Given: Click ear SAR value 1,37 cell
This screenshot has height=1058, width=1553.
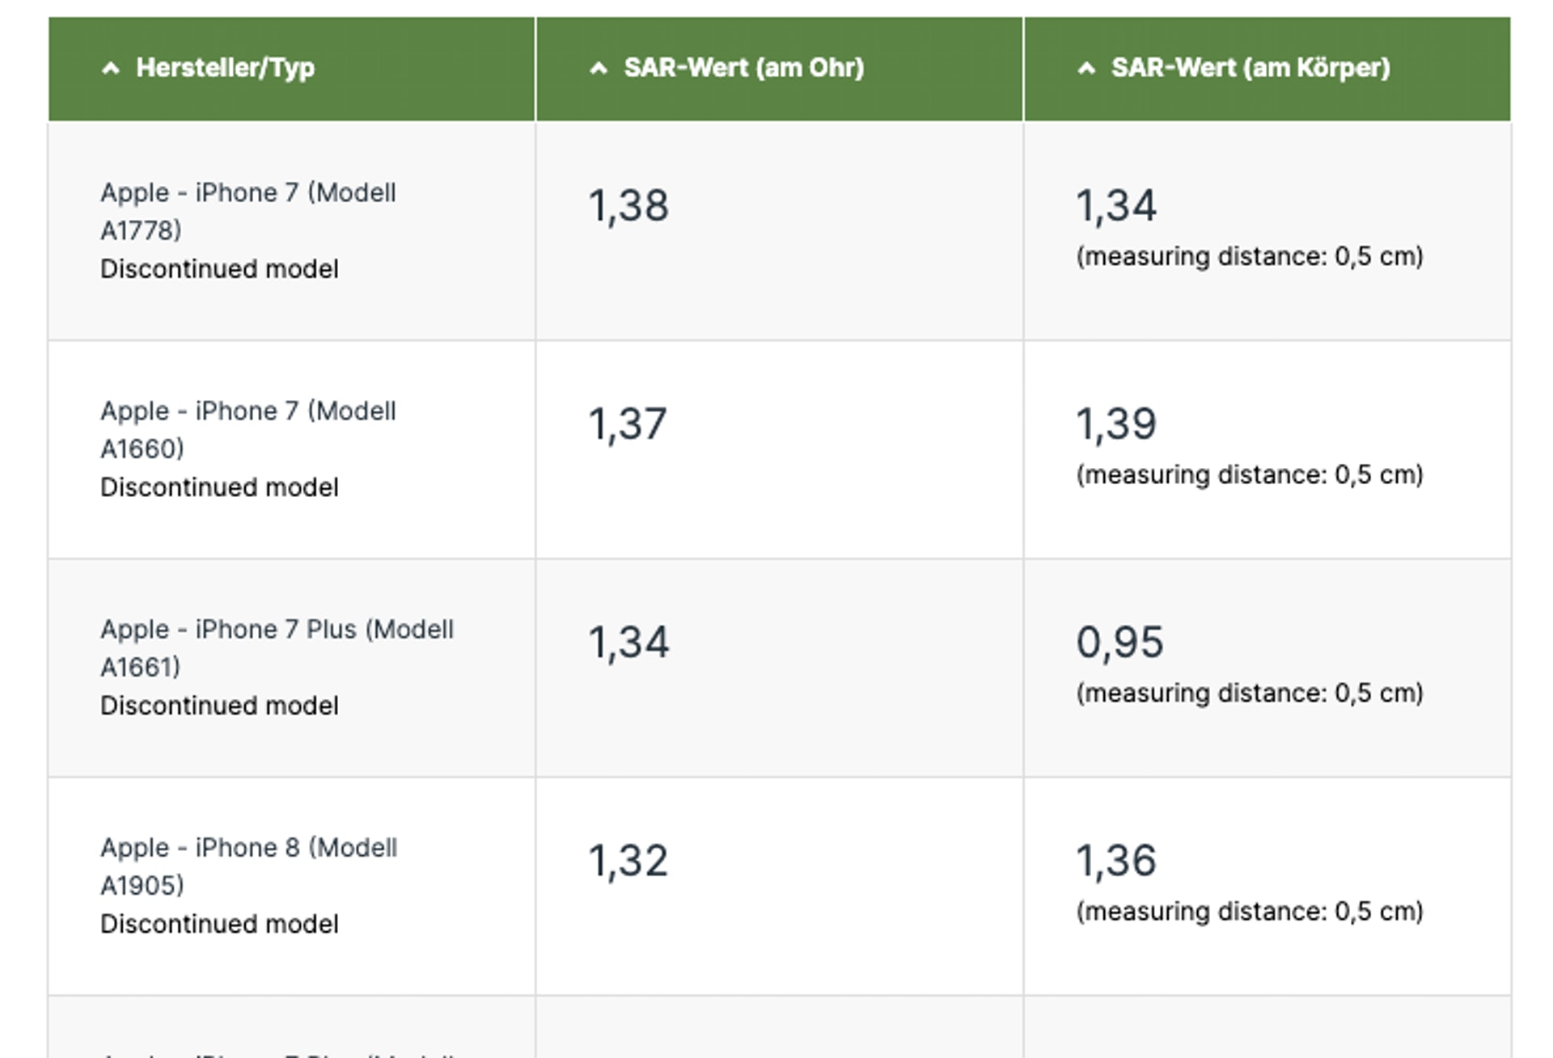Looking at the screenshot, I should [628, 424].
